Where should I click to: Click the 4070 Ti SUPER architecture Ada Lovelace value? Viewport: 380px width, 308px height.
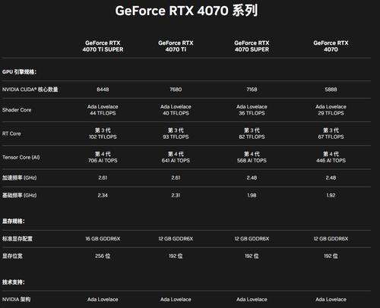[x=103, y=300]
